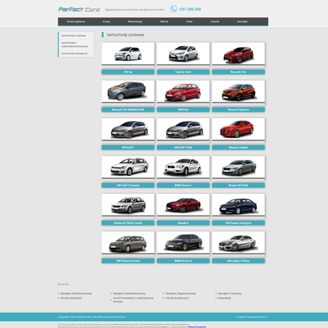328x328 pixels.
Task: Open the Oferta menu item
Action: [x=164, y=22]
